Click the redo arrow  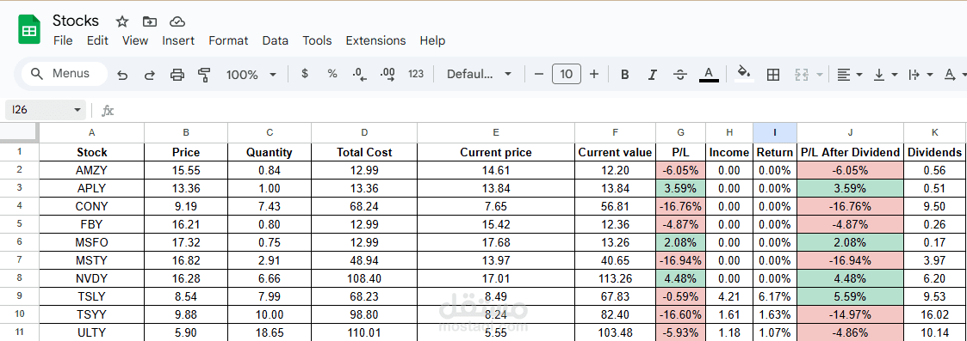(x=149, y=75)
